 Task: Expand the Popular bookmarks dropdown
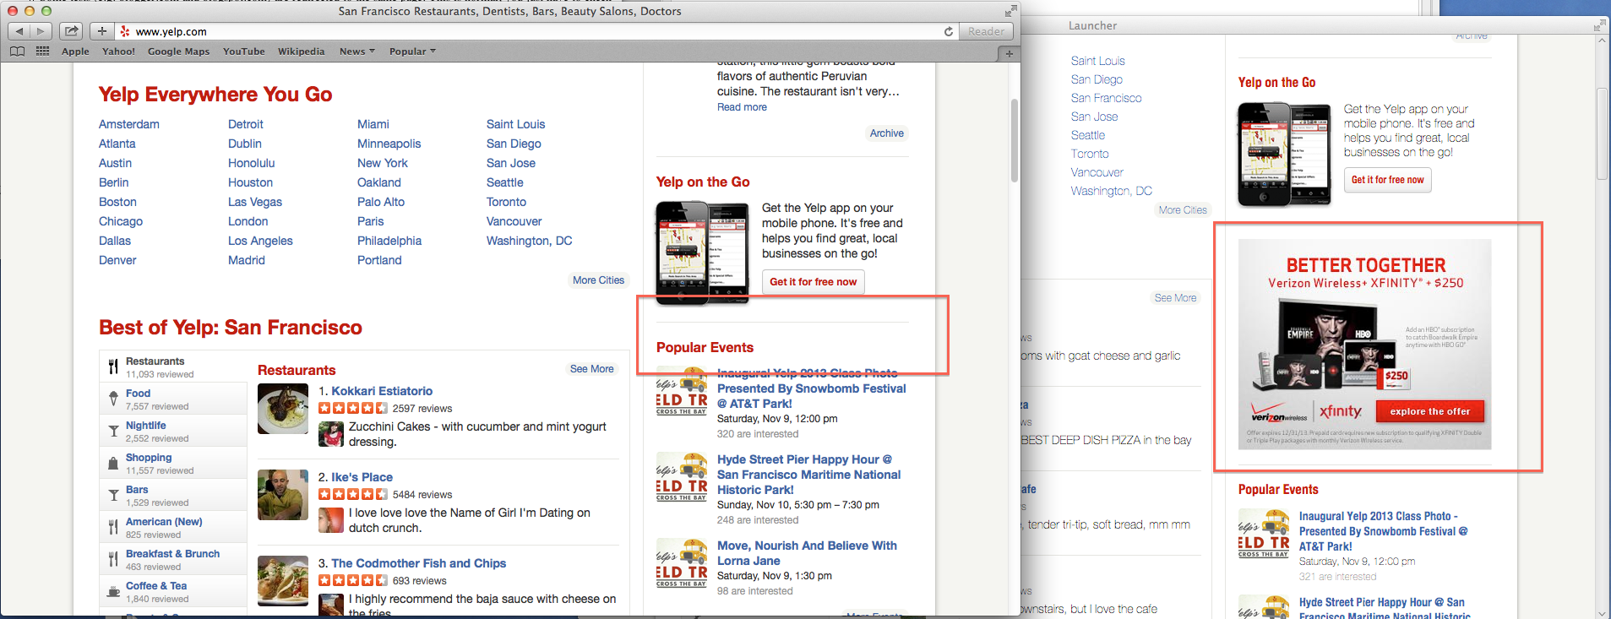(x=412, y=52)
